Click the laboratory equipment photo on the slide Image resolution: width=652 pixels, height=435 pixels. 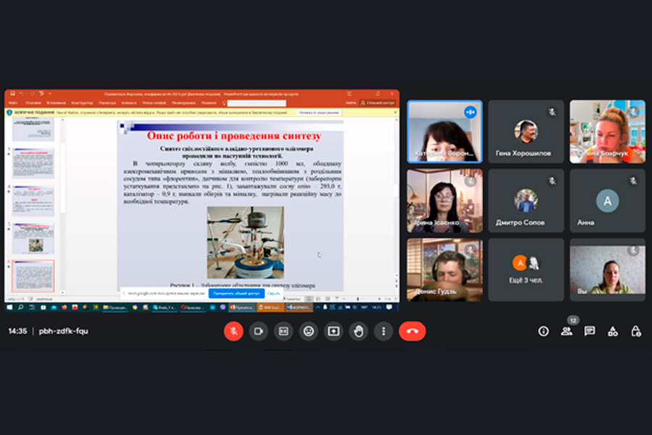point(246,242)
